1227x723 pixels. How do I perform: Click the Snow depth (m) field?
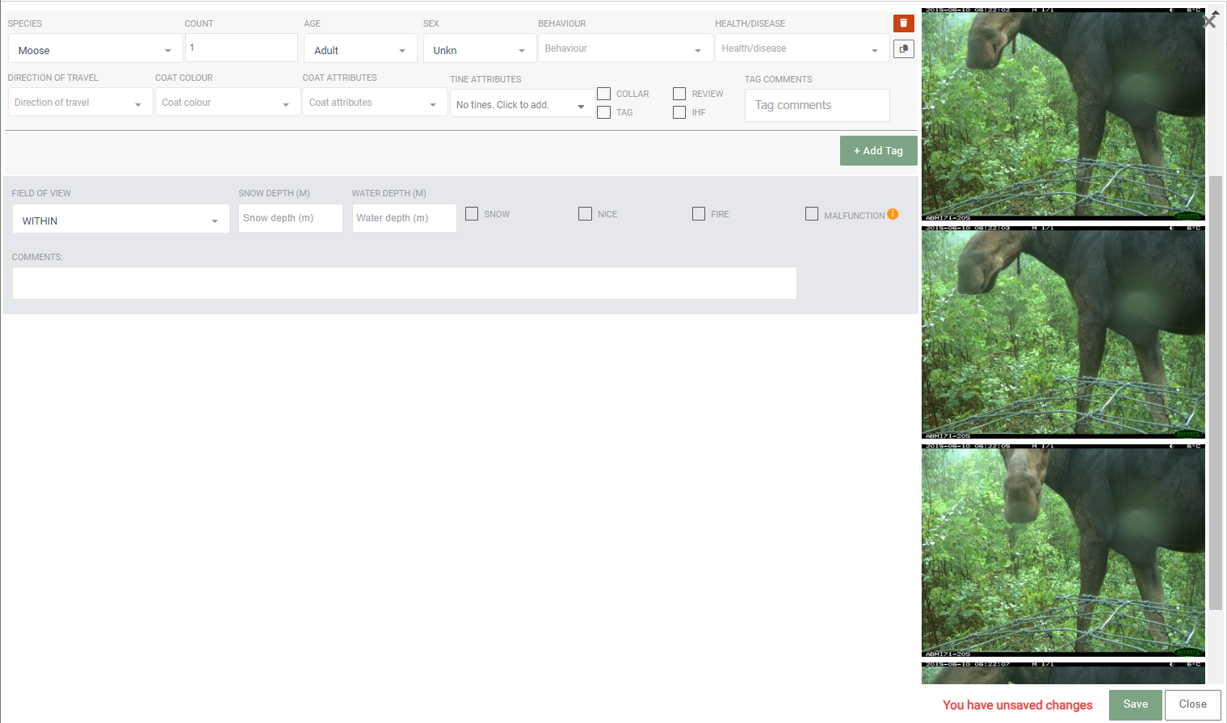[291, 218]
